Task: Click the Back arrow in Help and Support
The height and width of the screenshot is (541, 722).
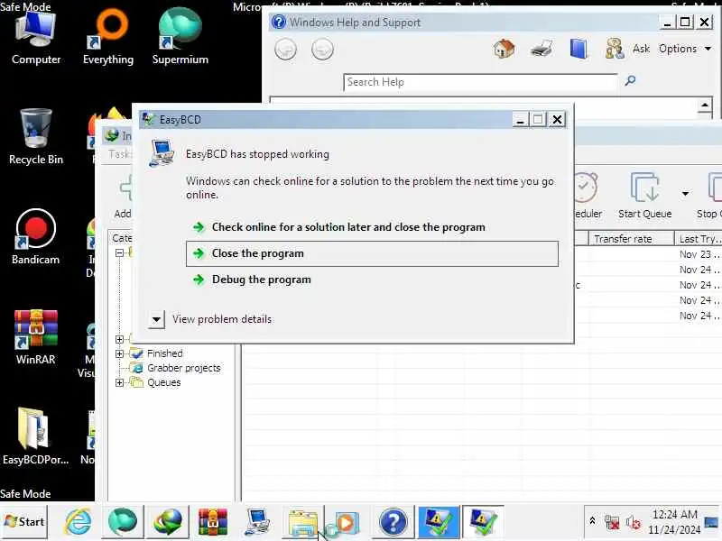Action: pos(285,50)
